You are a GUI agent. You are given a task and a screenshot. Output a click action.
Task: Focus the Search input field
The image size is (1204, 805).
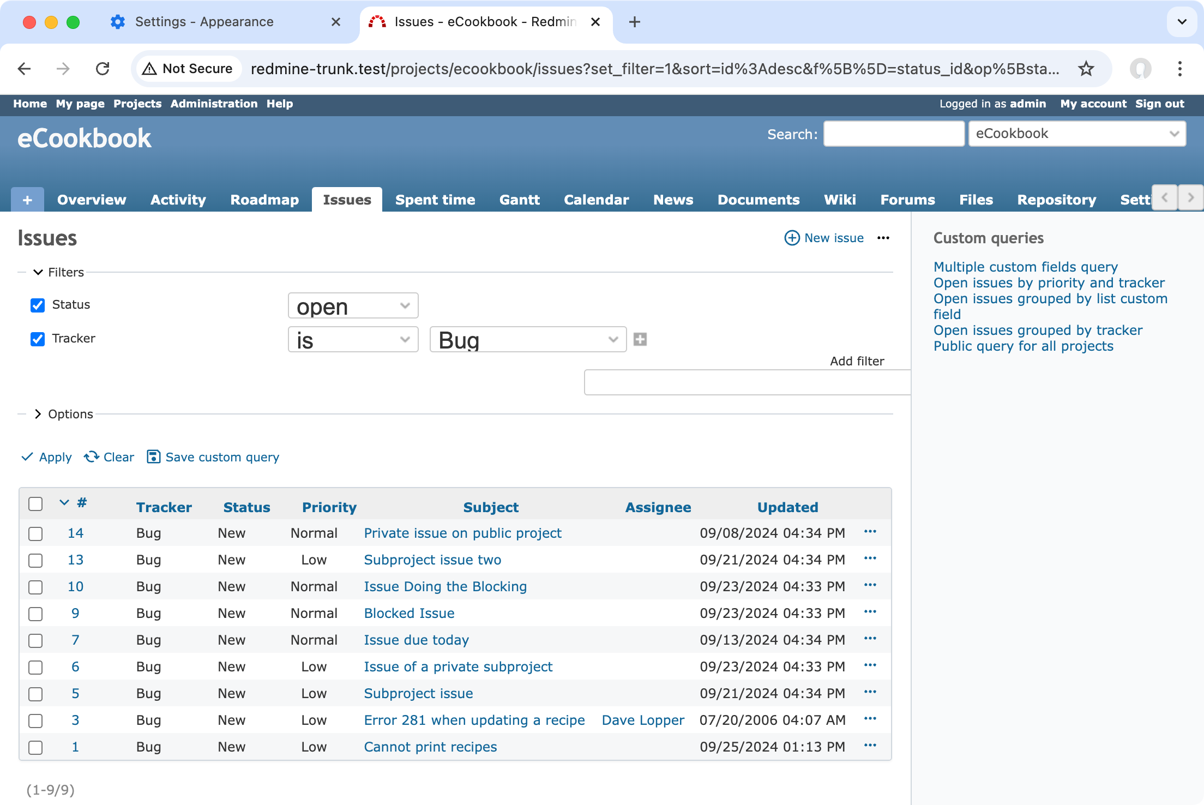894,134
